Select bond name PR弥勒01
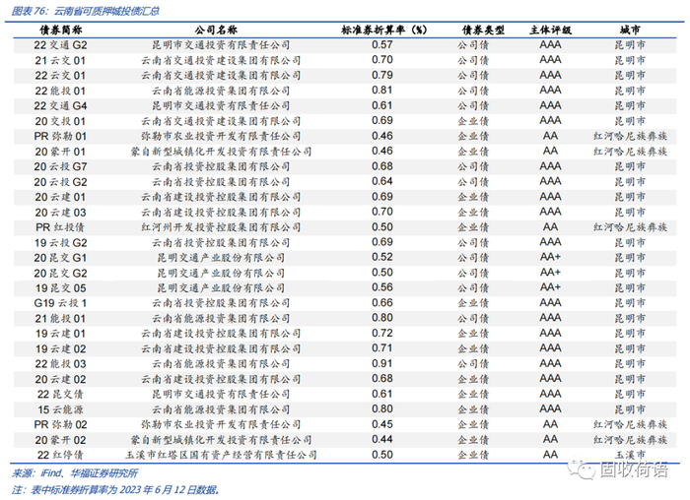Screen dimensions: 690x500 coord(61,136)
